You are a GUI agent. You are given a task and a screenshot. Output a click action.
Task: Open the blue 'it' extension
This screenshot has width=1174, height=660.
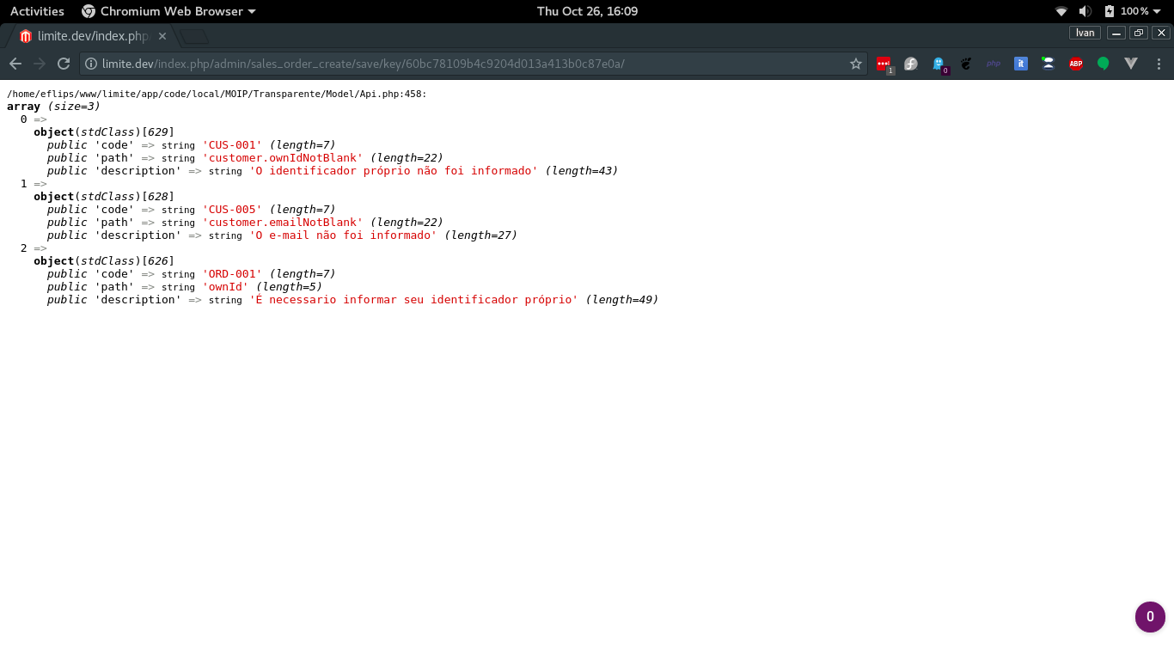click(x=1021, y=64)
